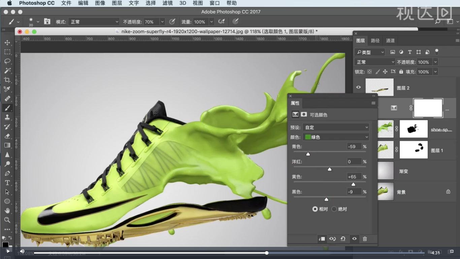Select the Pen tool
Screen dimensions: 460x259
[7, 173]
